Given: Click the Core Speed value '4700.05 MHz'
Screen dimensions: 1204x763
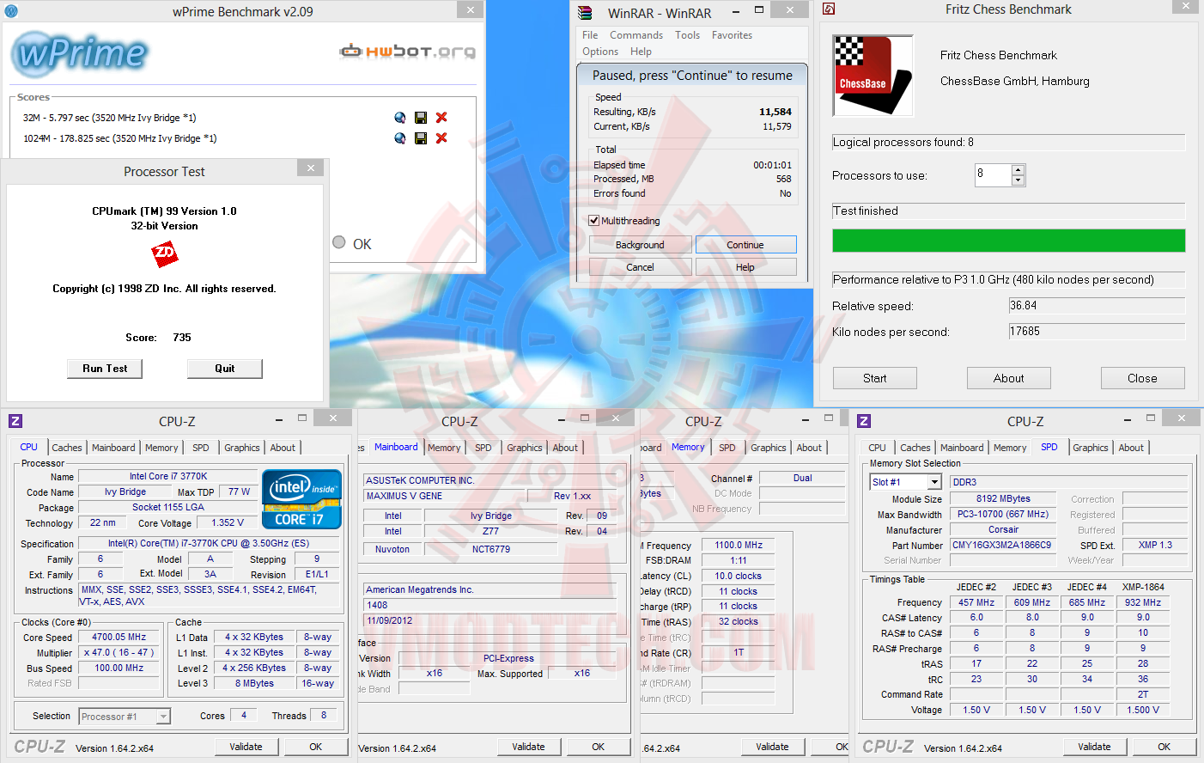Looking at the screenshot, I should tap(119, 638).
